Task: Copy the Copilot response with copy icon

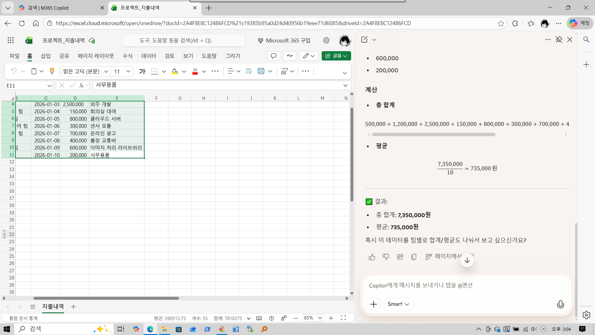Action: pyautogui.click(x=414, y=257)
